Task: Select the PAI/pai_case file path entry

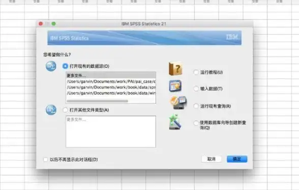Action: coord(111,82)
